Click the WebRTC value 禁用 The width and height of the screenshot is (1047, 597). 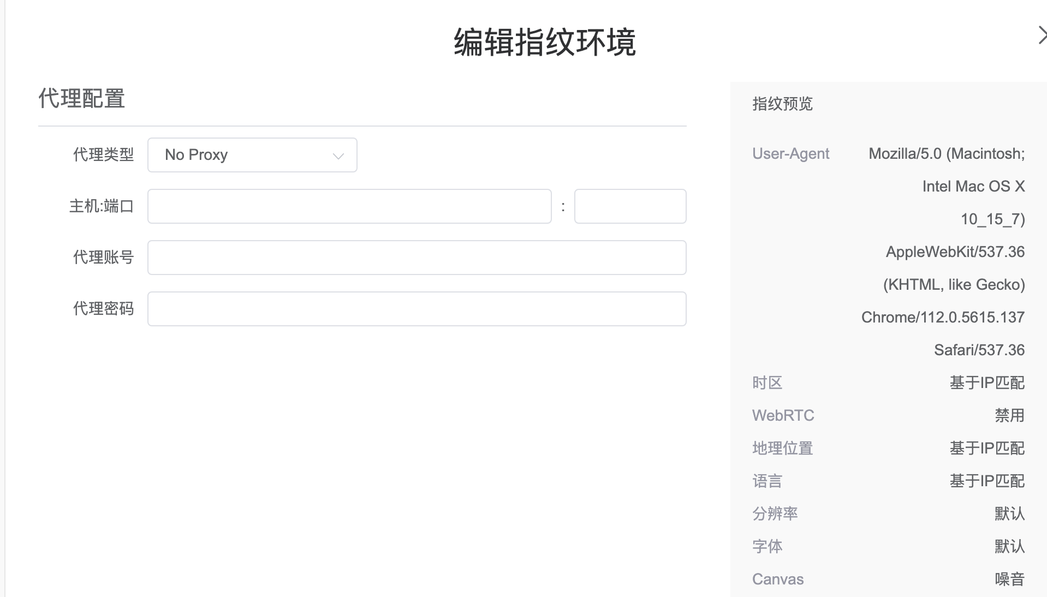(1009, 416)
